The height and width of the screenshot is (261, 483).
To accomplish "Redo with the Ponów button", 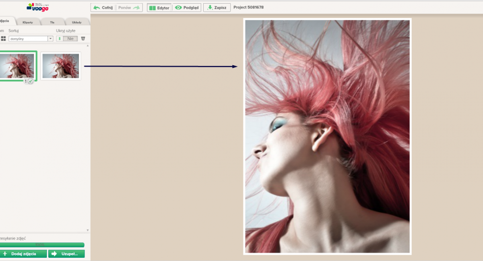I will tap(129, 8).
